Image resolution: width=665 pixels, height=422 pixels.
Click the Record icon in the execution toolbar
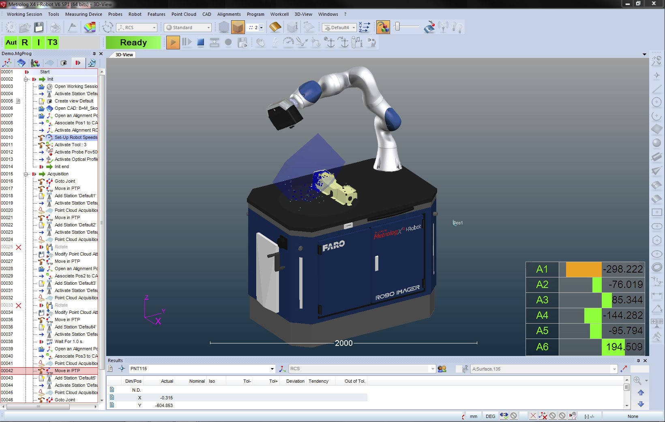pyautogui.click(x=228, y=42)
